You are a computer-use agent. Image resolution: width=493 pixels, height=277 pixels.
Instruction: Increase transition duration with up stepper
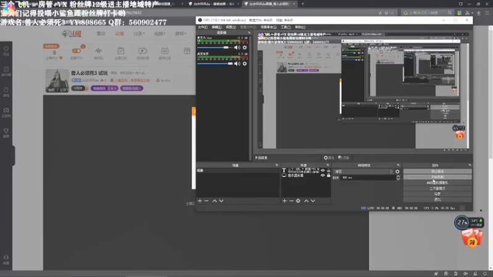click(398, 176)
